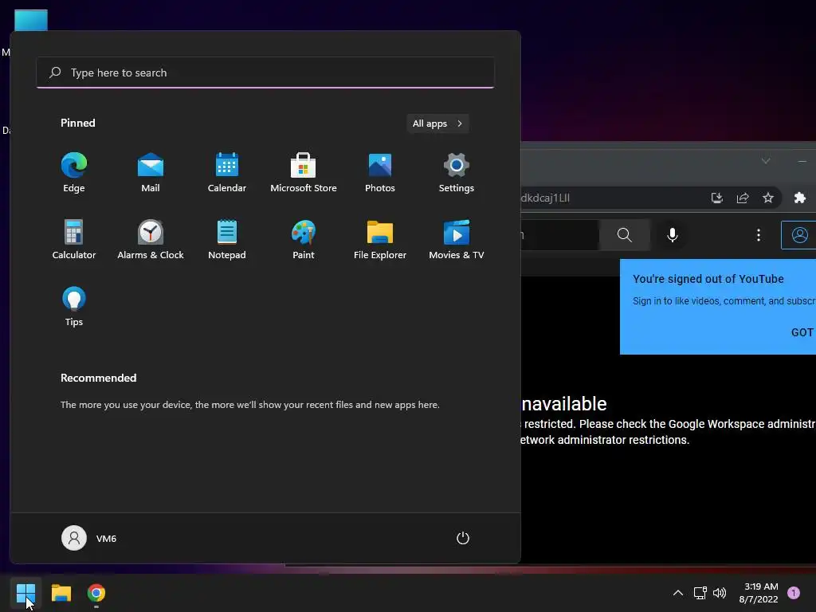Show hidden system tray icons
816x612 pixels.
pos(677,593)
